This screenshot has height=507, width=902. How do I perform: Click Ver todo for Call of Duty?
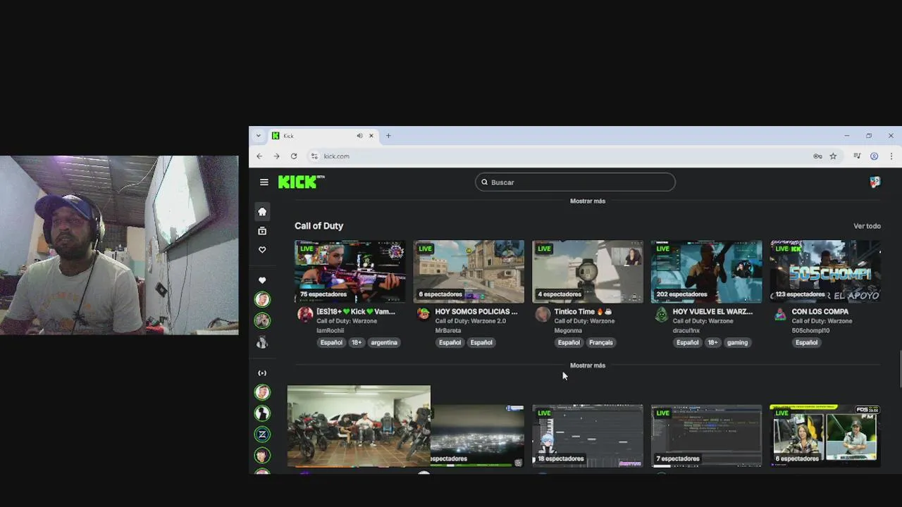(867, 226)
